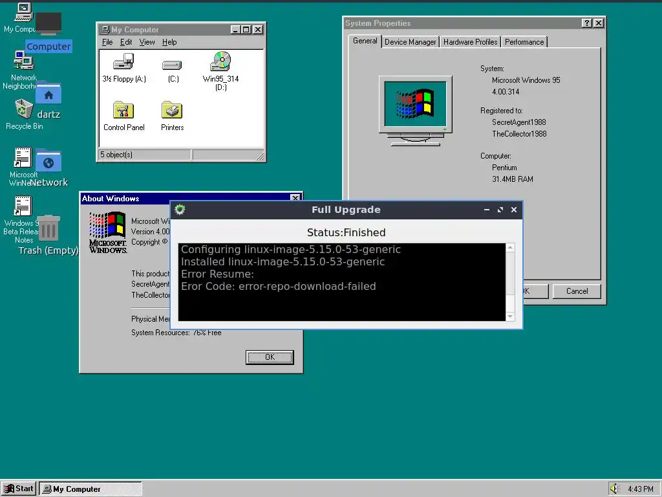Open the Help menu in My Computer

[169, 42]
